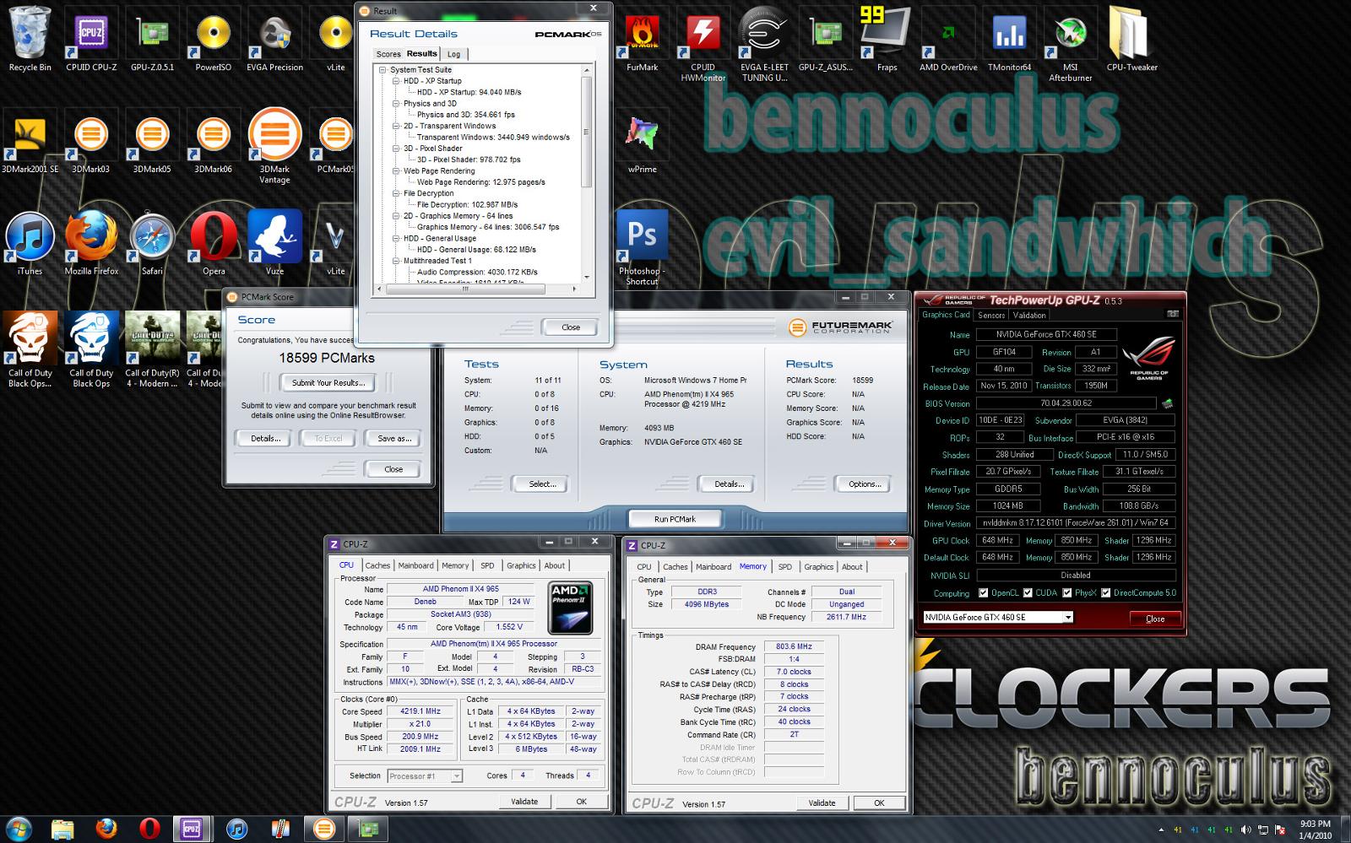Launch Photoshop Shortcut desktop icon

click(x=642, y=249)
